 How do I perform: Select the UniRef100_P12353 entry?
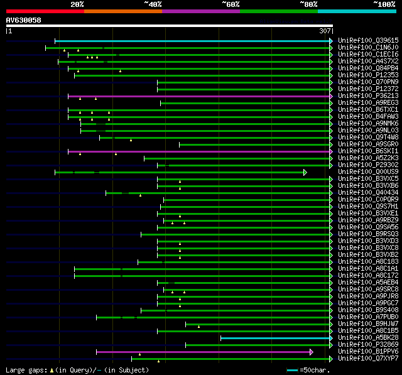coord(368,75)
